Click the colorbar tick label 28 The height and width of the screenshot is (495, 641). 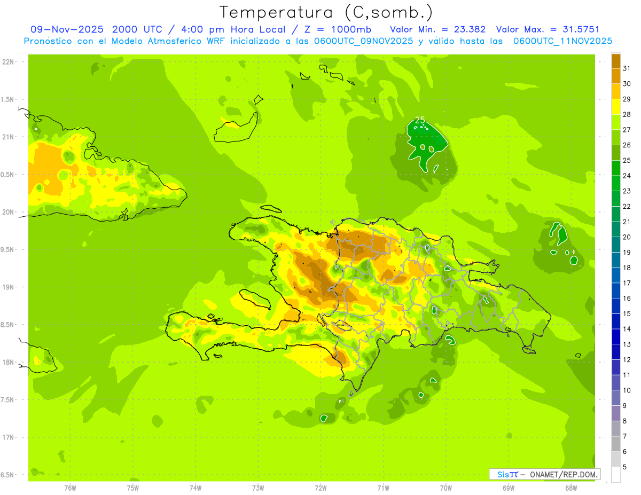(627, 115)
